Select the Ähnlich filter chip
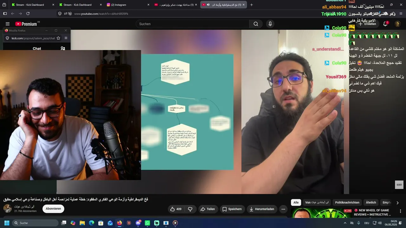Screen dimensions: 406x228 (371, 203)
